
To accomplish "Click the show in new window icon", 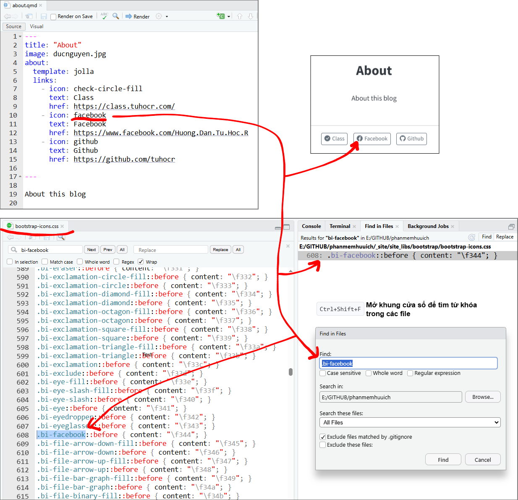I will click(x=29, y=16).
